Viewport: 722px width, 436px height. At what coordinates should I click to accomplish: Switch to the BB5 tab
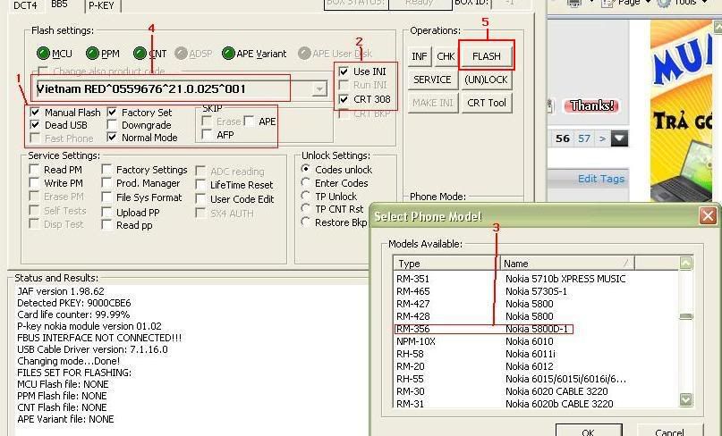[x=59, y=4]
